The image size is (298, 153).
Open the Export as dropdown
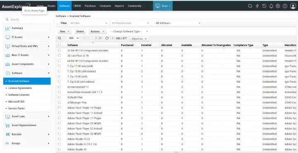(x=139, y=39)
